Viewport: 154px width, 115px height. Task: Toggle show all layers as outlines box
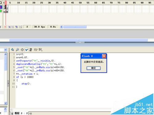pyautogui.click(x=1, y=2)
